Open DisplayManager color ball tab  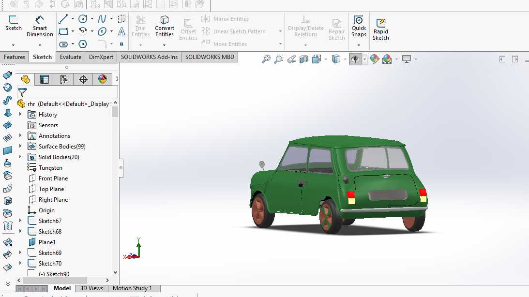[102, 79]
